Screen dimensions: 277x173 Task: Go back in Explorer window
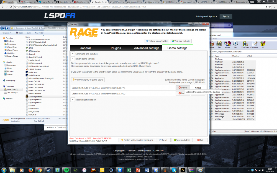click(2, 28)
